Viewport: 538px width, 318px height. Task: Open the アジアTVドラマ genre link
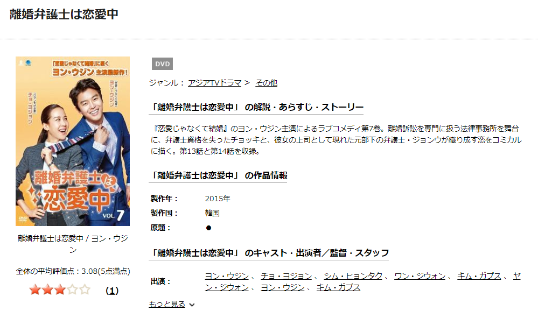click(214, 83)
